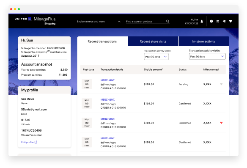Viewport: 247px width, 168px height.
Task: Click the search magnifier icon
Action: [x=167, y=21]
